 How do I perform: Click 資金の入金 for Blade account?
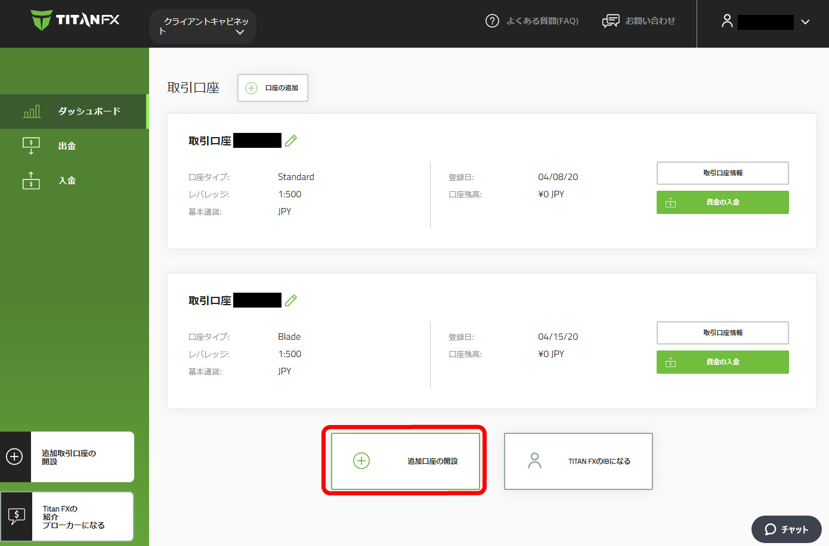723,362
